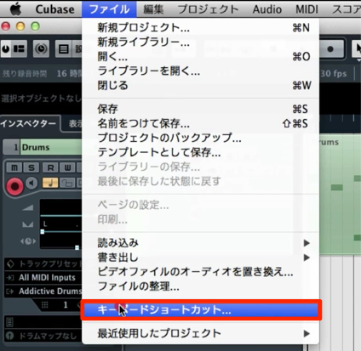Toggle the speaker Monitor button
361x351 pixels.
click(32, 184)
